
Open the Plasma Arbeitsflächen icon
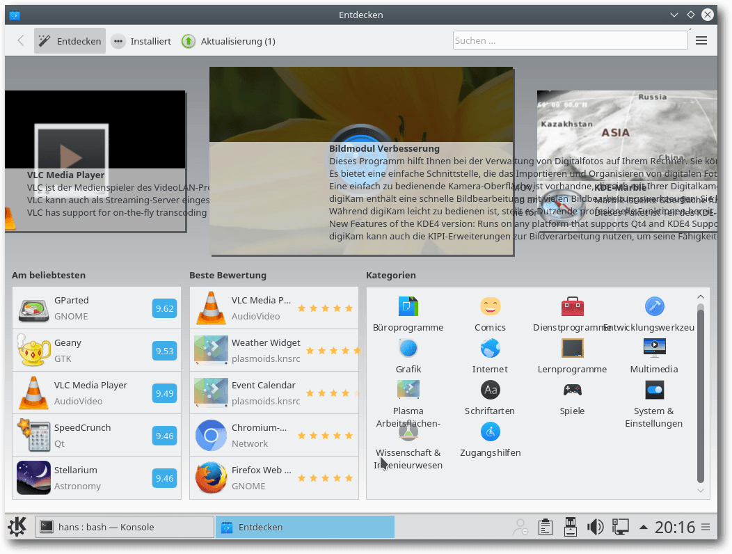(x=408, y=390)
